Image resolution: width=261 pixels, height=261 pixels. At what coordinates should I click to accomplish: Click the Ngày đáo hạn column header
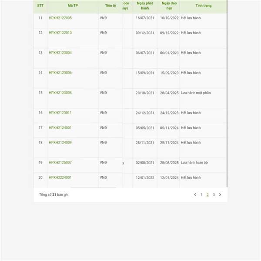pyautogui.click(x=169, y=6)
